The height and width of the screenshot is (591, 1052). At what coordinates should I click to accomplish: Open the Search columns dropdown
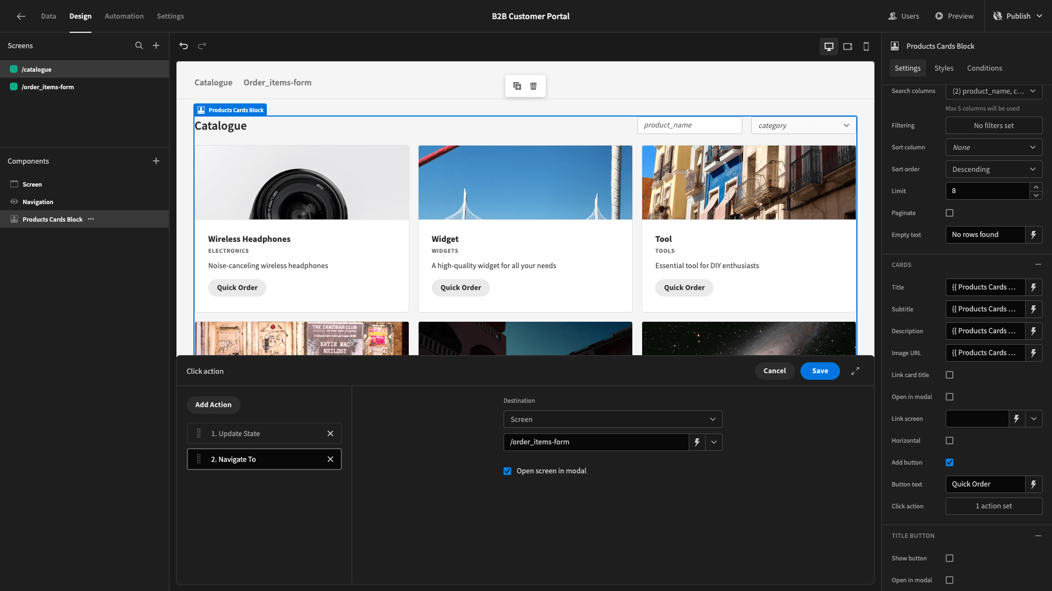pyautogui.click(x=994, y=91)
